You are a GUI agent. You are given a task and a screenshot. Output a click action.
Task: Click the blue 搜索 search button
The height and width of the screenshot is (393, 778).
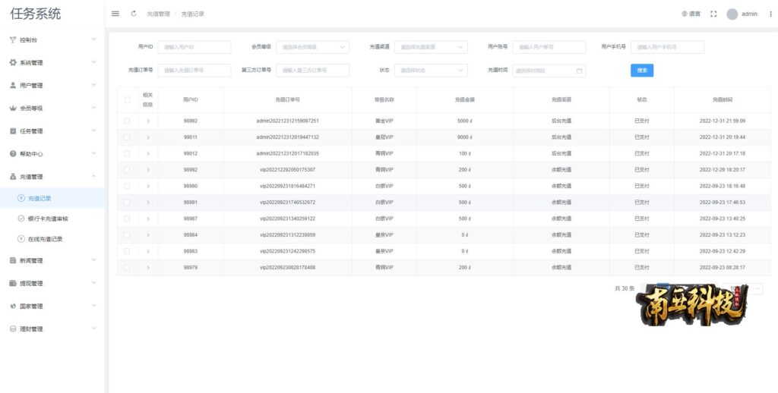642,71
